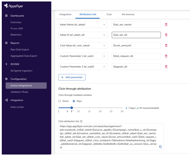Image resolution: width=190 pixels, height=156 pixels.
Task: Click the ROI360 dollar icon
Action: (6, 64)
